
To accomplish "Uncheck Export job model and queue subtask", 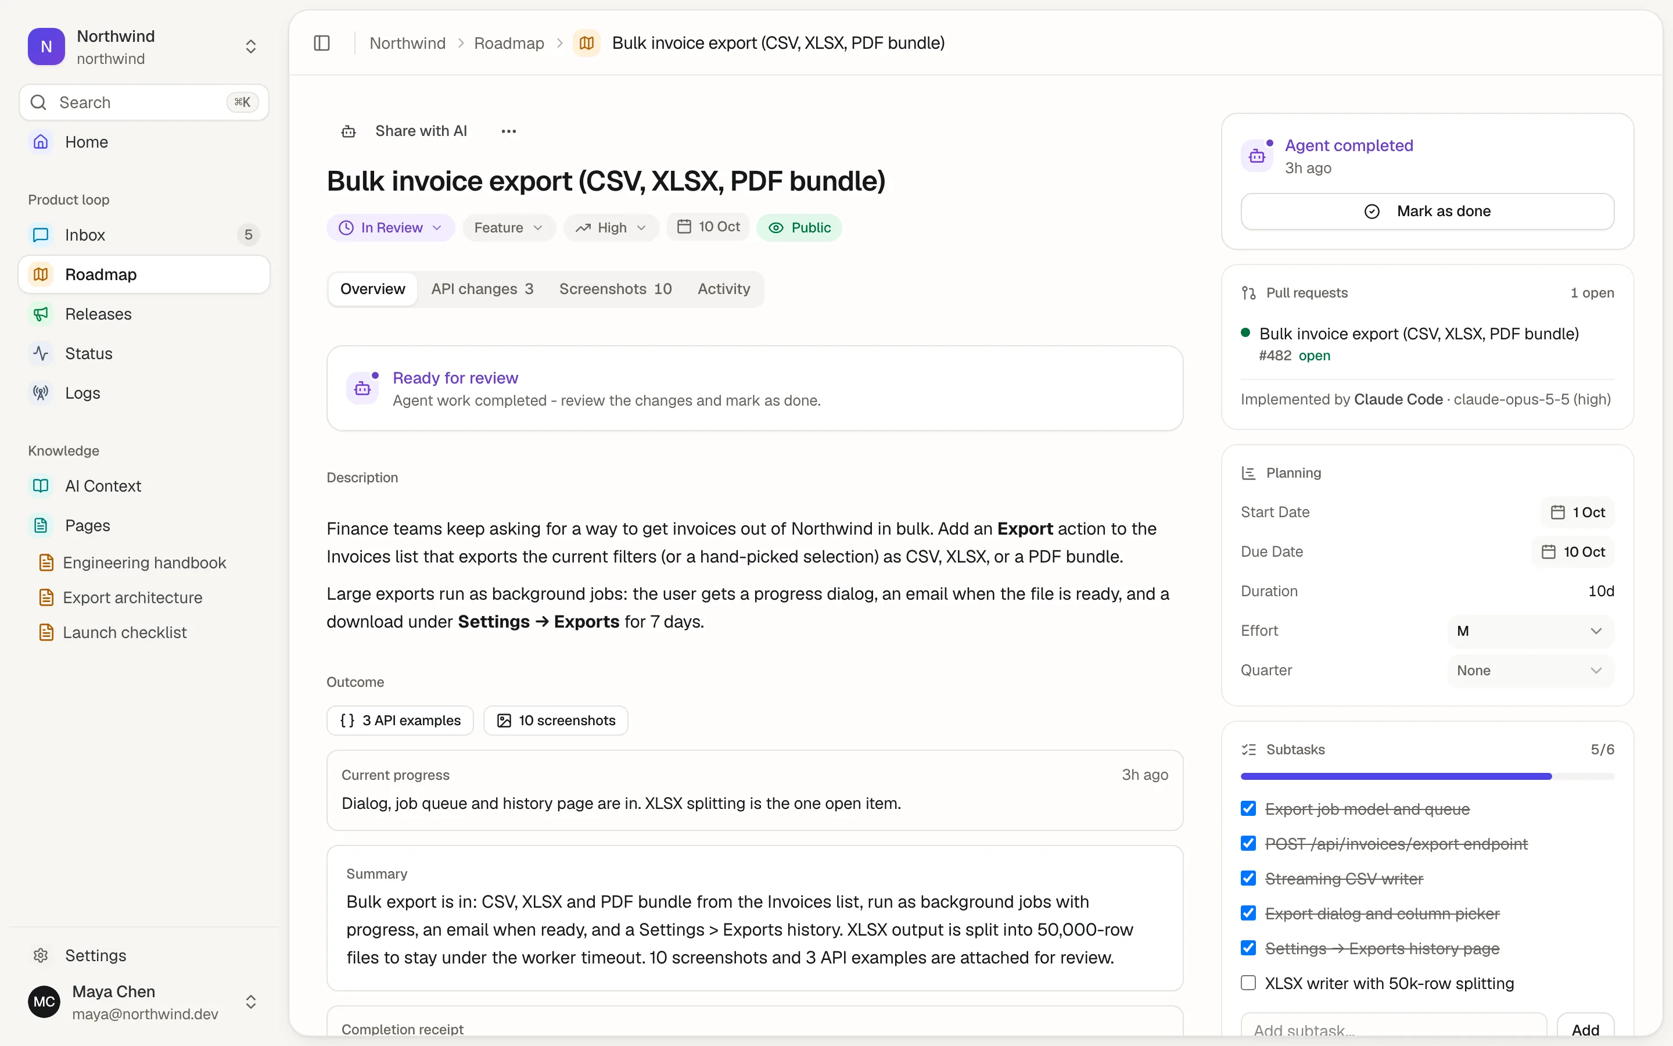I will coord(1248,809).
